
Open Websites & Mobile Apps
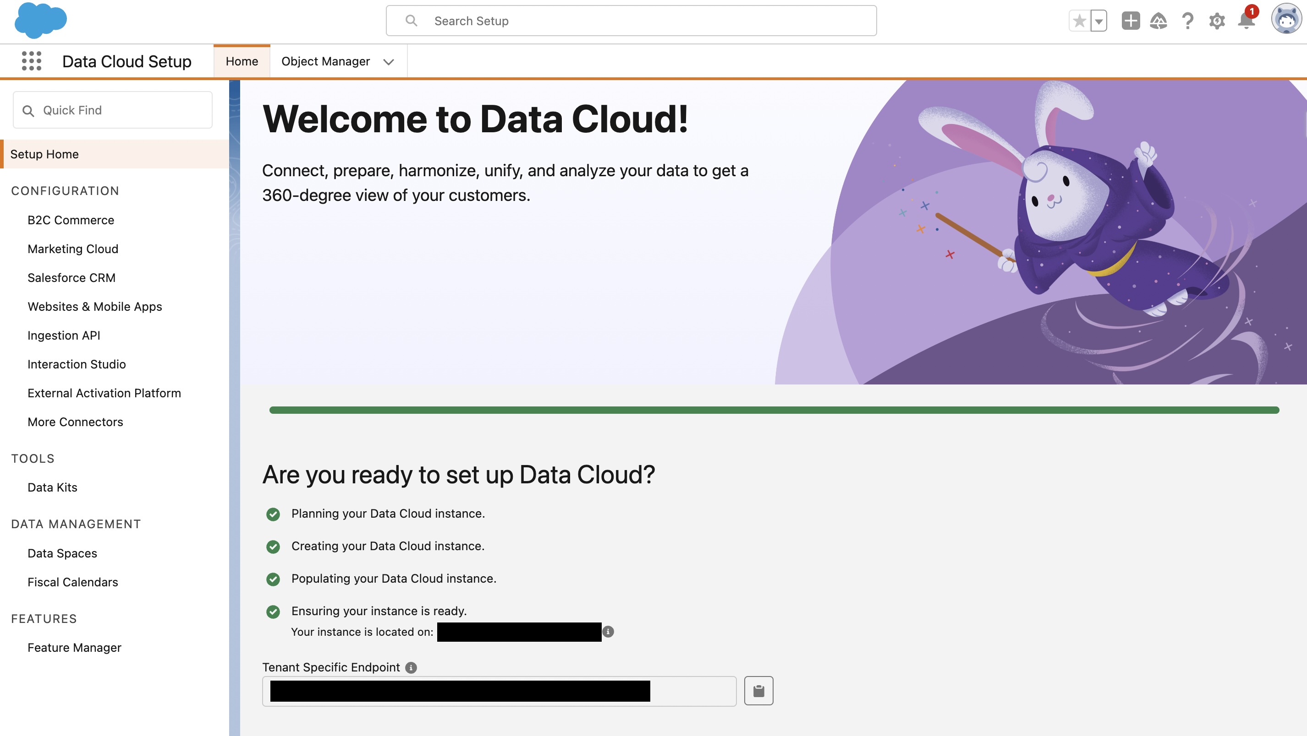95,307
